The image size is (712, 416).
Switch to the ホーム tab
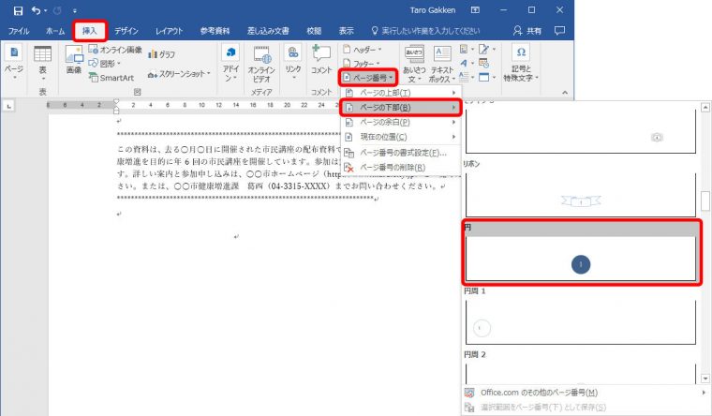point(55,31)
